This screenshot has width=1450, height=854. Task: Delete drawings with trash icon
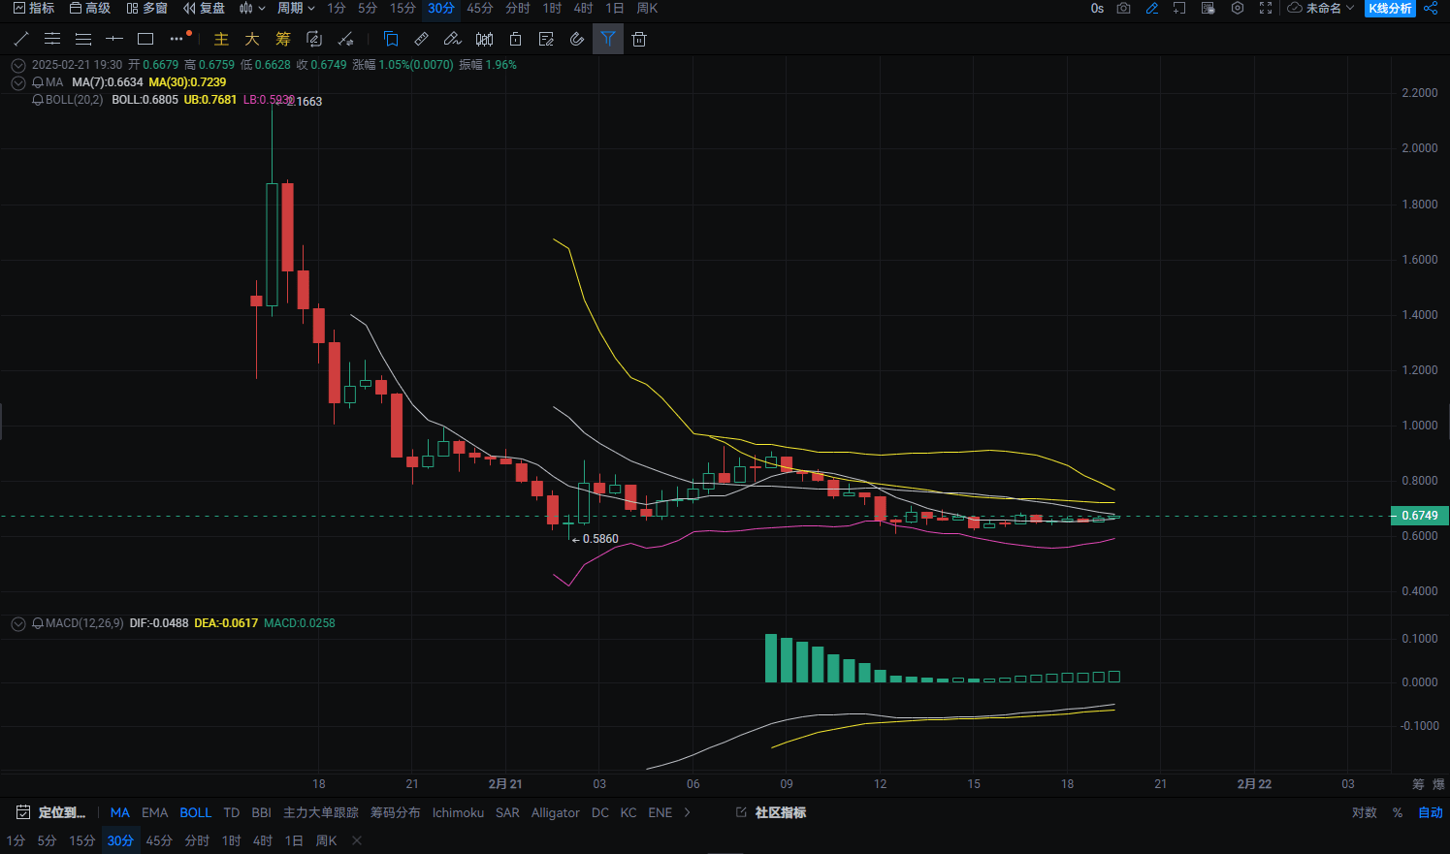point(639,39)
